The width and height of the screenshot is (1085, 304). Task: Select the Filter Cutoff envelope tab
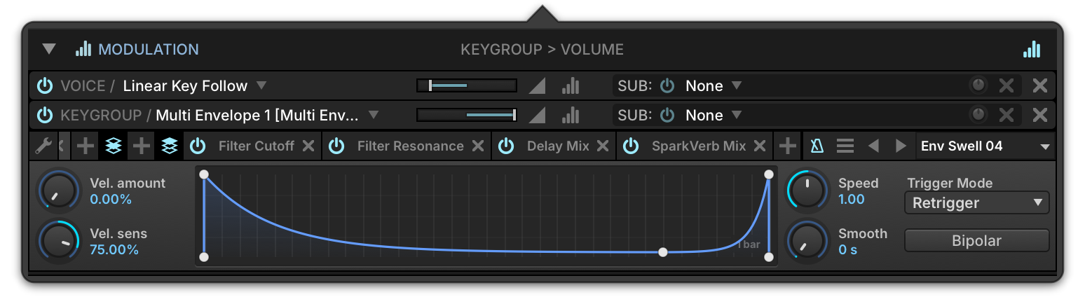click(257, 146)
